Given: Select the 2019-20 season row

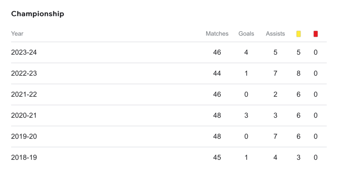Looking at the screenshot, I should (x=24, y=137).
